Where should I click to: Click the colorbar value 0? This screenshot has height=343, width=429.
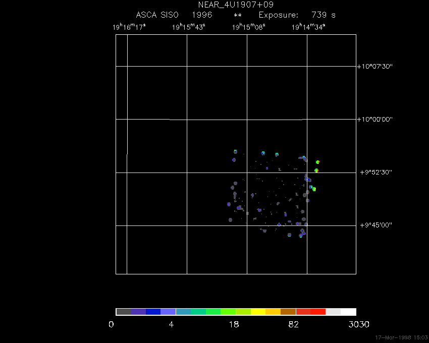pos(111,325)
